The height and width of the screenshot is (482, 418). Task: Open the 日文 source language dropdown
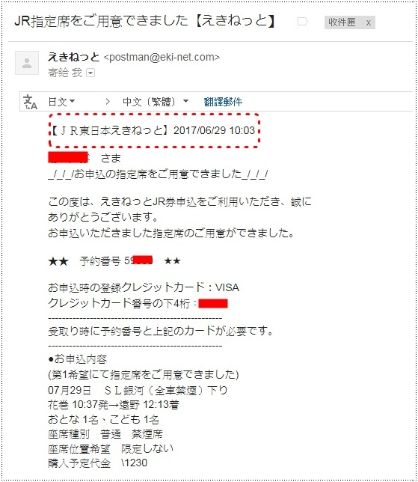(61, 102)
